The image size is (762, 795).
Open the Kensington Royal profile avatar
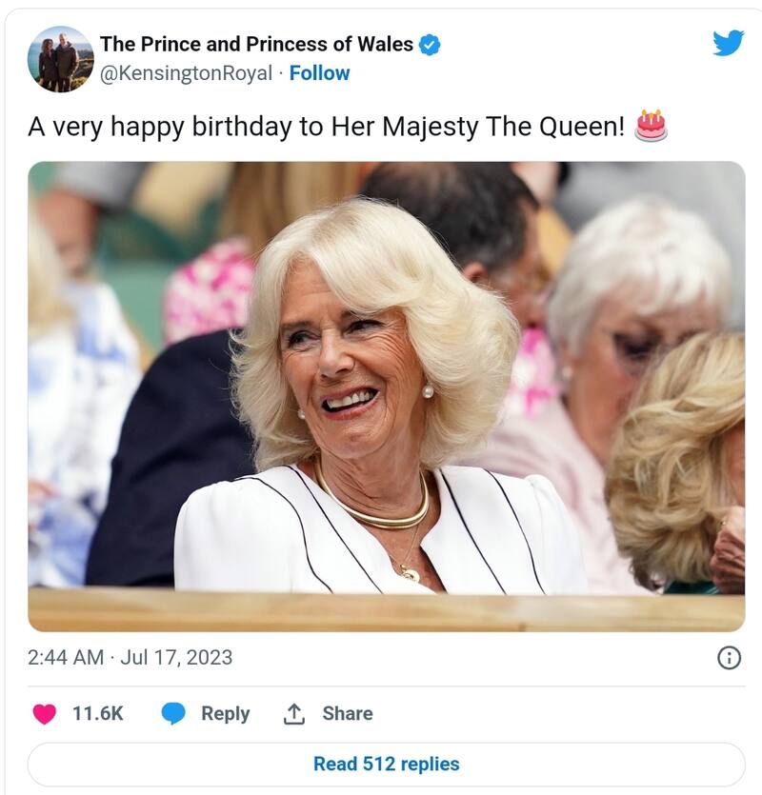pos(61,59)
